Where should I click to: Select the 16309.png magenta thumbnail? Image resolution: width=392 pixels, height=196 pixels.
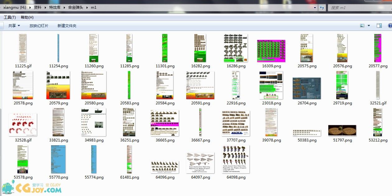(x=272, y=51)
